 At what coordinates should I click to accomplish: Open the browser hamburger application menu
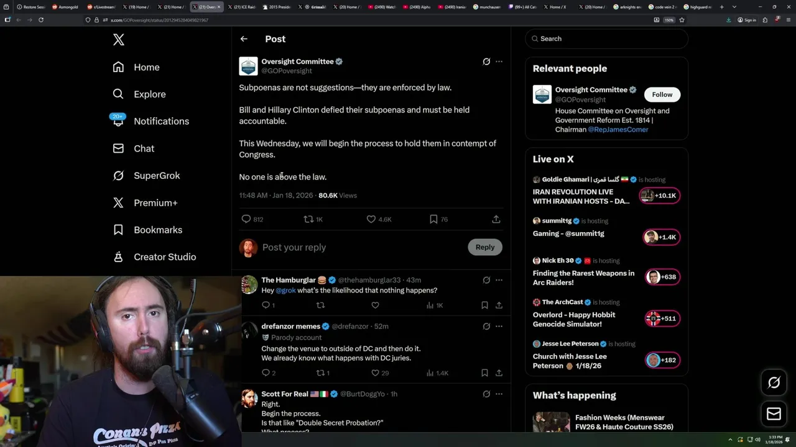(788, 20)
